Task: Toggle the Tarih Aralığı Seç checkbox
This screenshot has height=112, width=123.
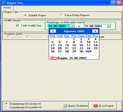Action: 18,25
